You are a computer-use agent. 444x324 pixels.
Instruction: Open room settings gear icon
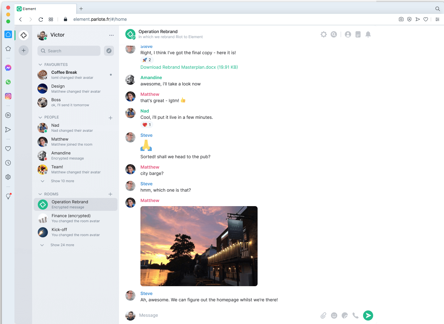coord(324,34)
